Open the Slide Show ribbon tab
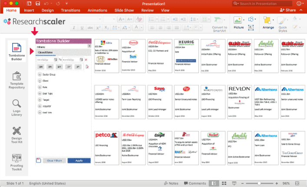Screen dimensions: 307x187 [124, 10]
